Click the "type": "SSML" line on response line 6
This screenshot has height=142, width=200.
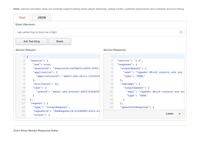(x=134, y=76)
